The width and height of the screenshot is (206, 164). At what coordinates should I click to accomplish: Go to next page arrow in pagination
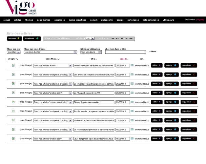coord(126,38)
